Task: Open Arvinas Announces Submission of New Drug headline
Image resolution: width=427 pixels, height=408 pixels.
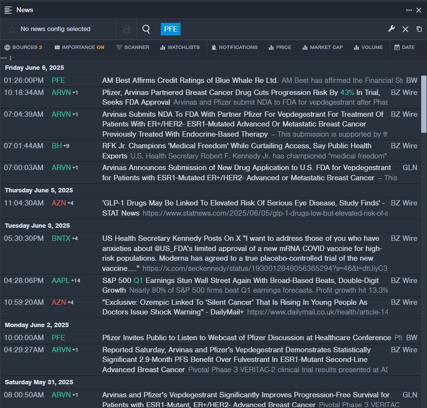Action: (246, 173)
